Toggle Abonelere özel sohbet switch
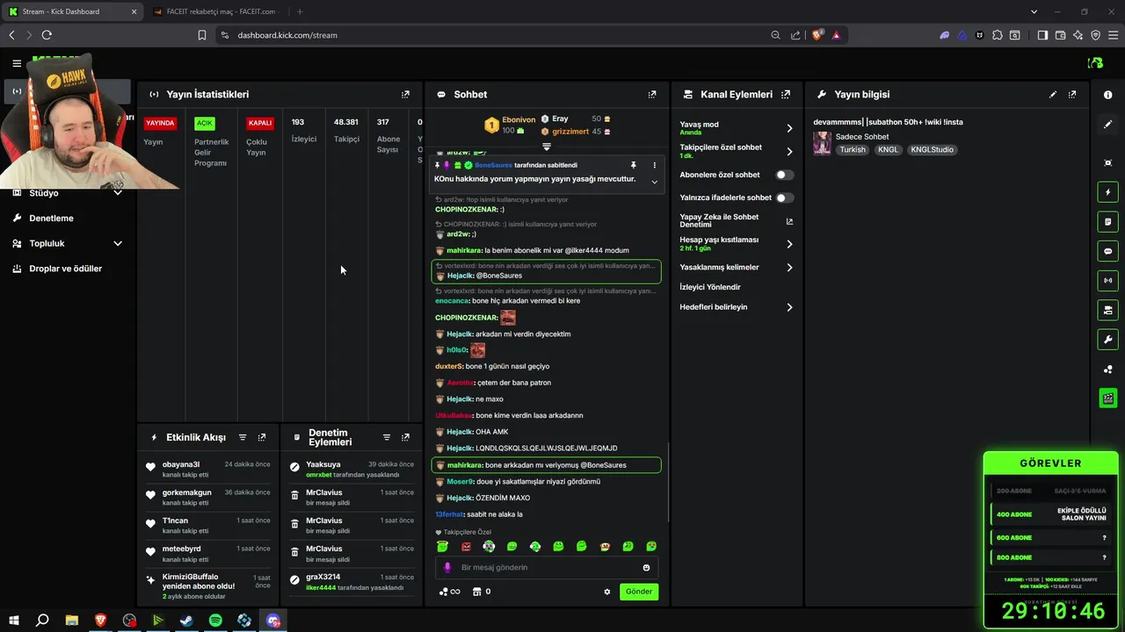Screen dimensions: 1125x632 [x=784, y=175]
